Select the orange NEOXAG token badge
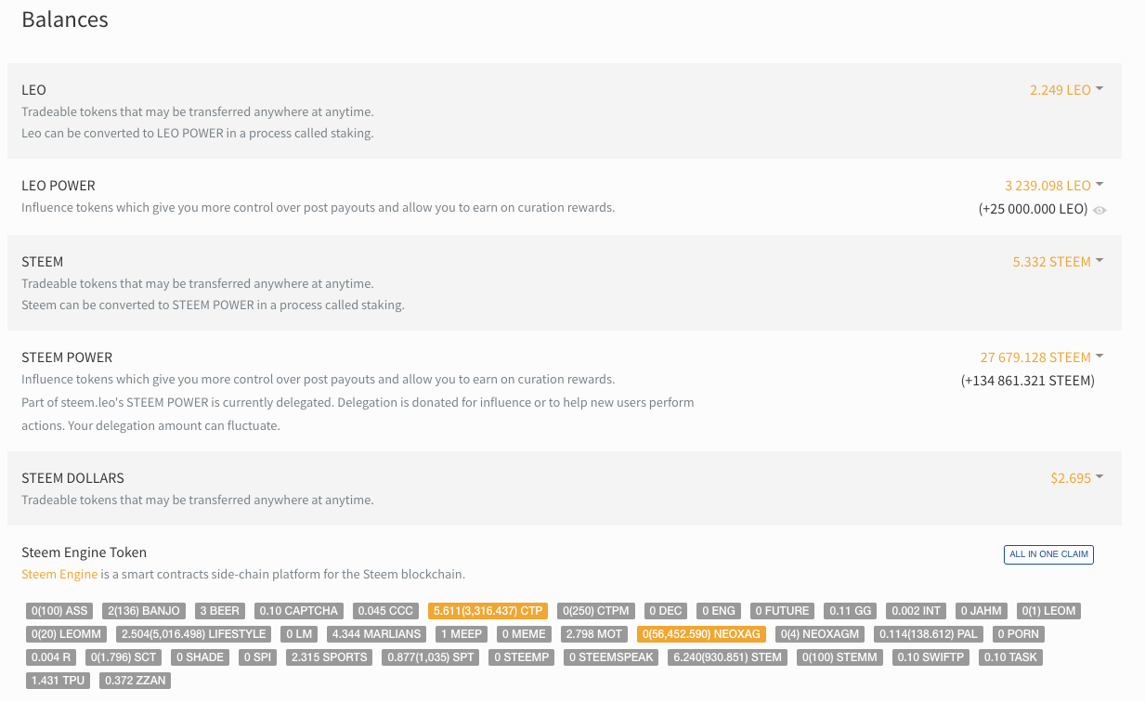Image resolution: width=1145 pixels, height=702 pixels. tap(701, 634)
